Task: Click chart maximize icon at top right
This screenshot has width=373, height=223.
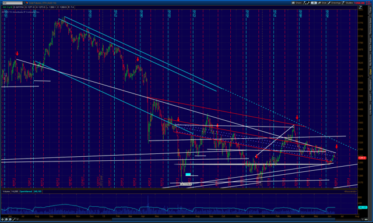Action: [360, 7]
